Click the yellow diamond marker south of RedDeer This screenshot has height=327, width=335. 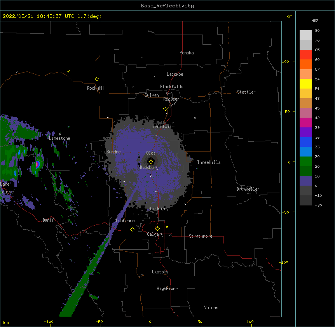click(x=165, y=109)
